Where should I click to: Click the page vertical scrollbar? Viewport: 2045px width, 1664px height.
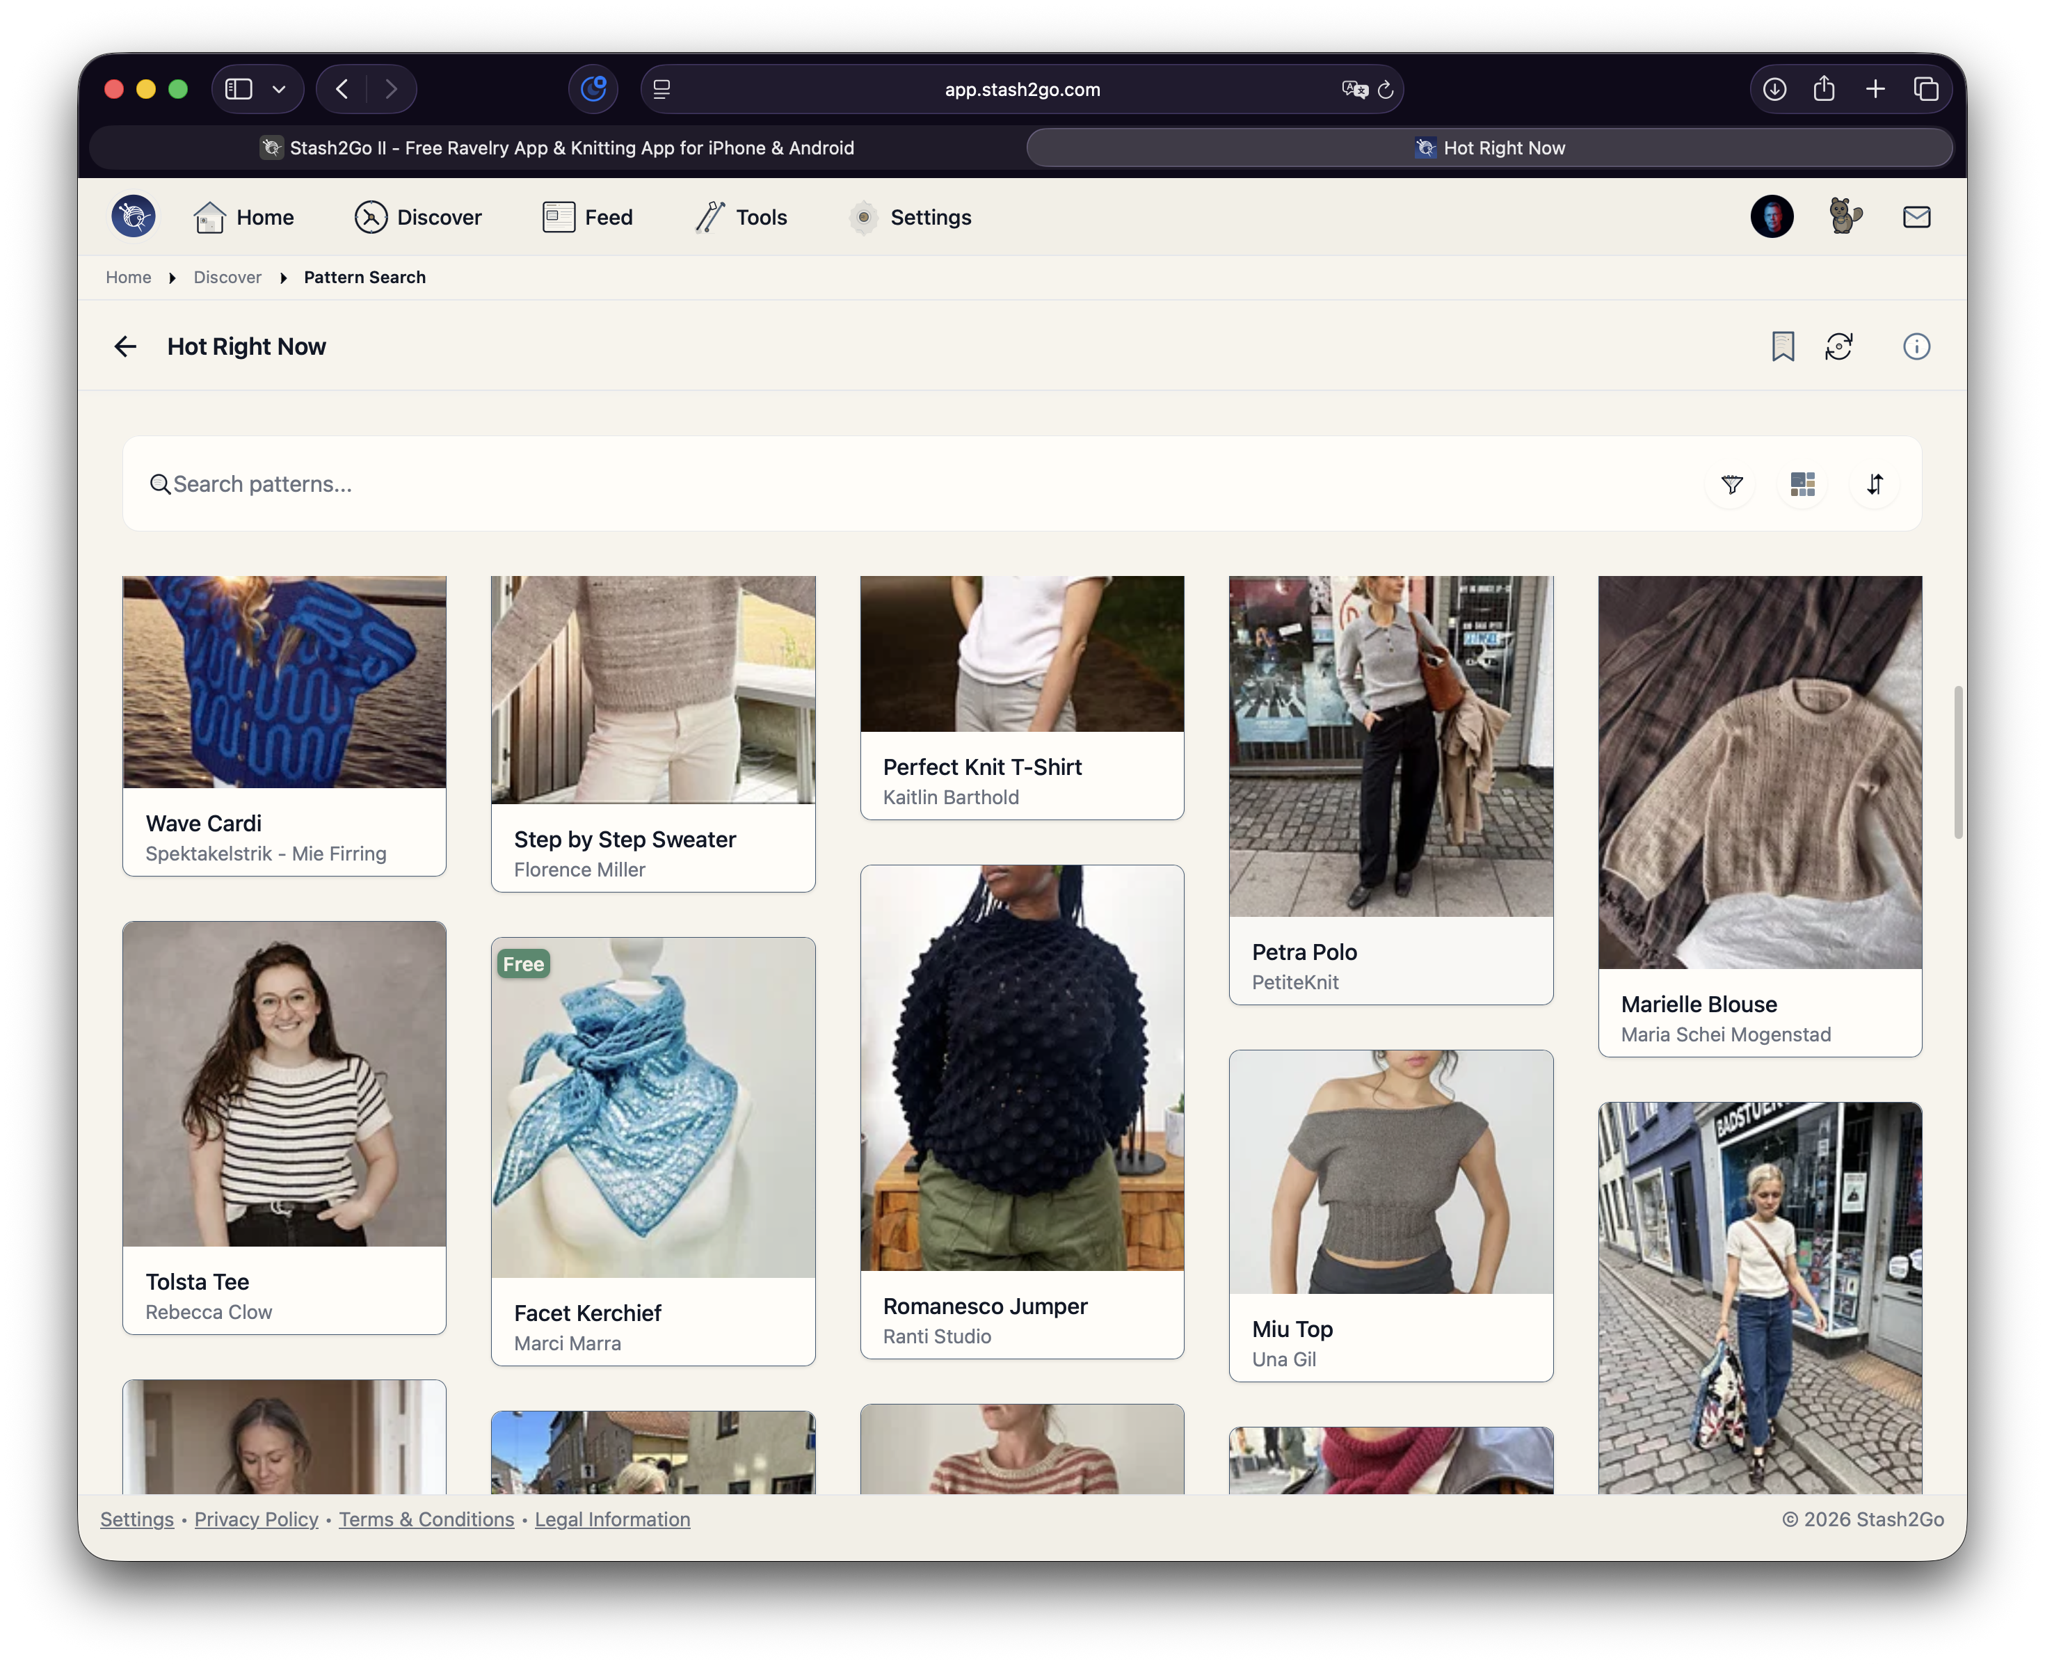[1958, 762]
